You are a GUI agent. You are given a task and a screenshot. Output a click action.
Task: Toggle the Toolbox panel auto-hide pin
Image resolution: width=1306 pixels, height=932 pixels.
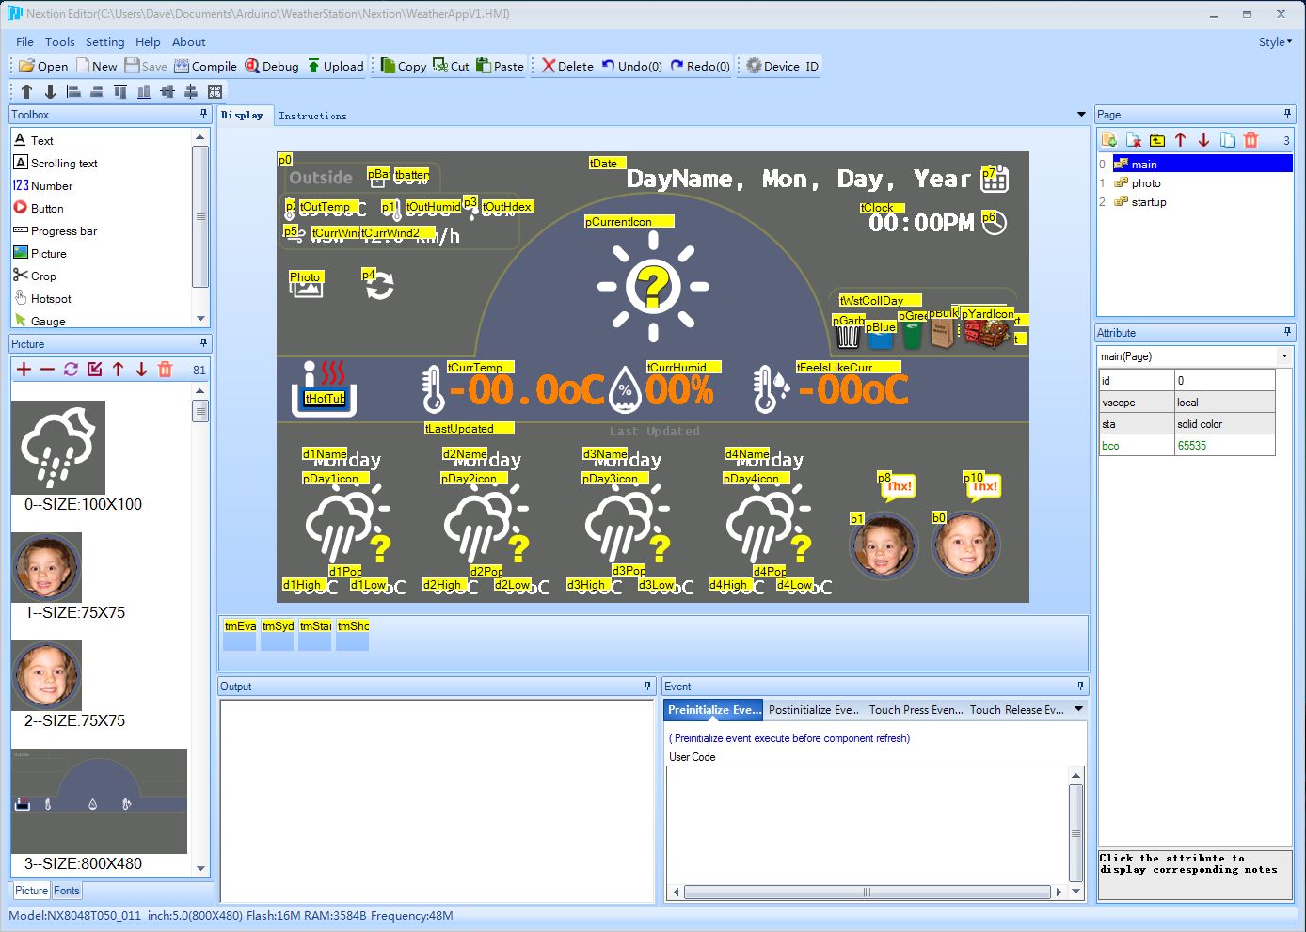203,114
